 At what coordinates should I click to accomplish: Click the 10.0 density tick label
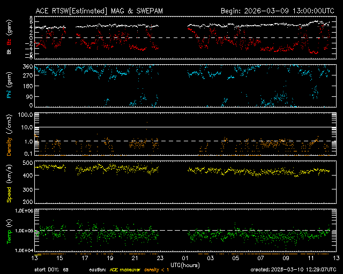tap(27, 127)
